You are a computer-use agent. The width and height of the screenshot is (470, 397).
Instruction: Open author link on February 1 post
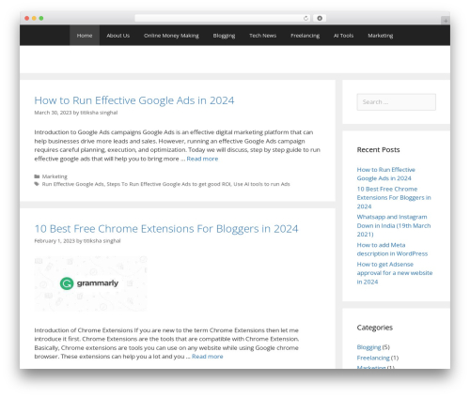coord(102,241)
